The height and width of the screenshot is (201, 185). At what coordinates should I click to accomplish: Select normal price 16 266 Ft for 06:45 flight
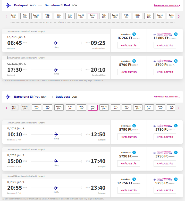(128, 45)
